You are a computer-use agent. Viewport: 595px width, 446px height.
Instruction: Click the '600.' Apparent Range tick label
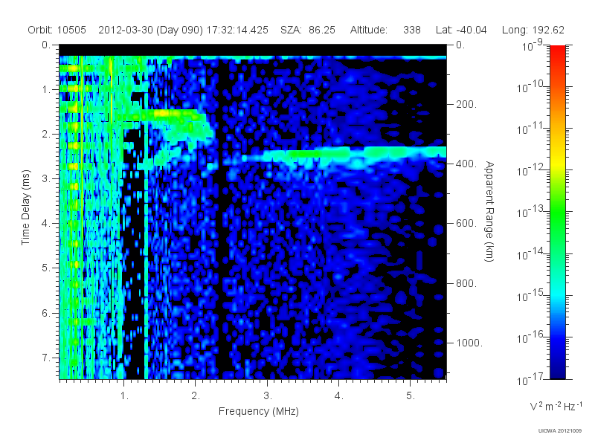tap(466, 224)
